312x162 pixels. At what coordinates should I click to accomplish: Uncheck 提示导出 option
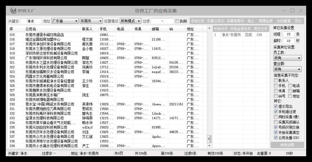pos(276,106)
